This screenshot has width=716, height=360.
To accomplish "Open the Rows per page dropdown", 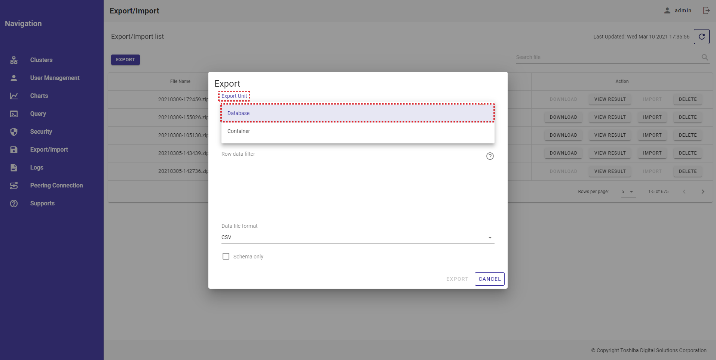I will coord(628,192).
